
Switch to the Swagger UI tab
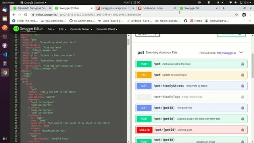(x=198, y=8)
